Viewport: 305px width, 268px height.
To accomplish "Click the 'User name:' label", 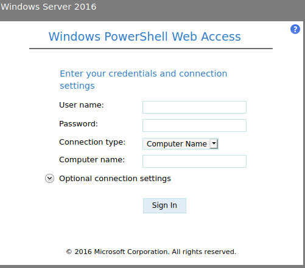I will pos(82,105).
